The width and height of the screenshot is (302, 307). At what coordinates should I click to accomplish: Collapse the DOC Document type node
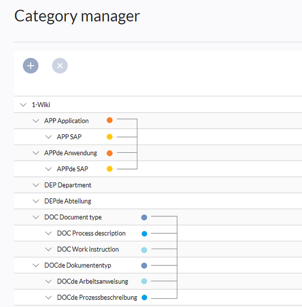36,217
